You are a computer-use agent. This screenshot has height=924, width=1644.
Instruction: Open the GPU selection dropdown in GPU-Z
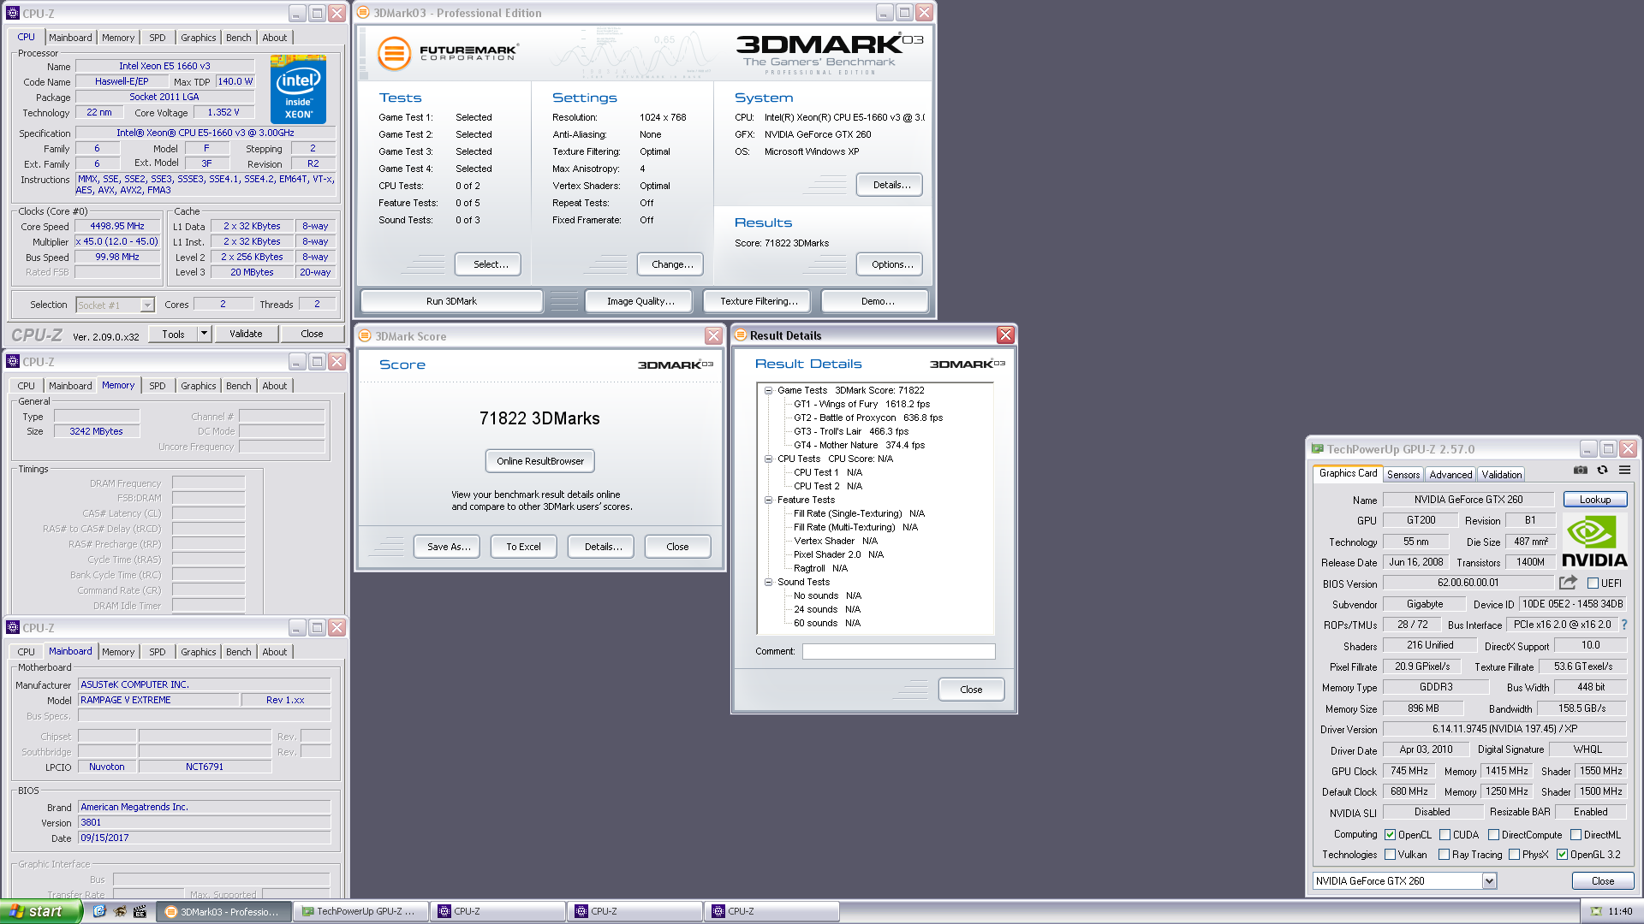[1489, 881]
